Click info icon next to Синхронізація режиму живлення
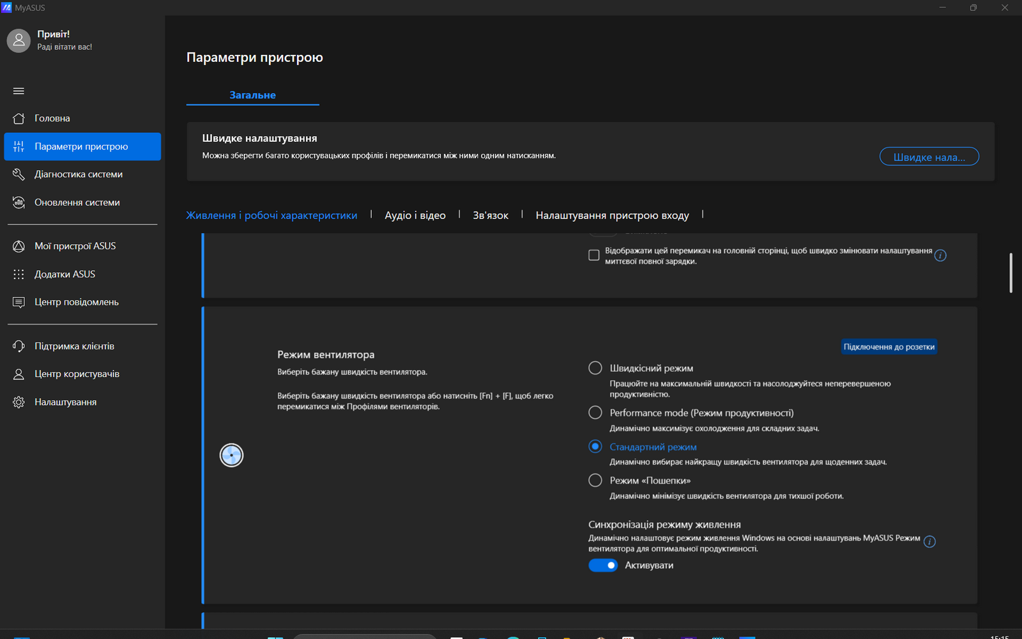This screenshot has width=1022, height=639. 930,542
